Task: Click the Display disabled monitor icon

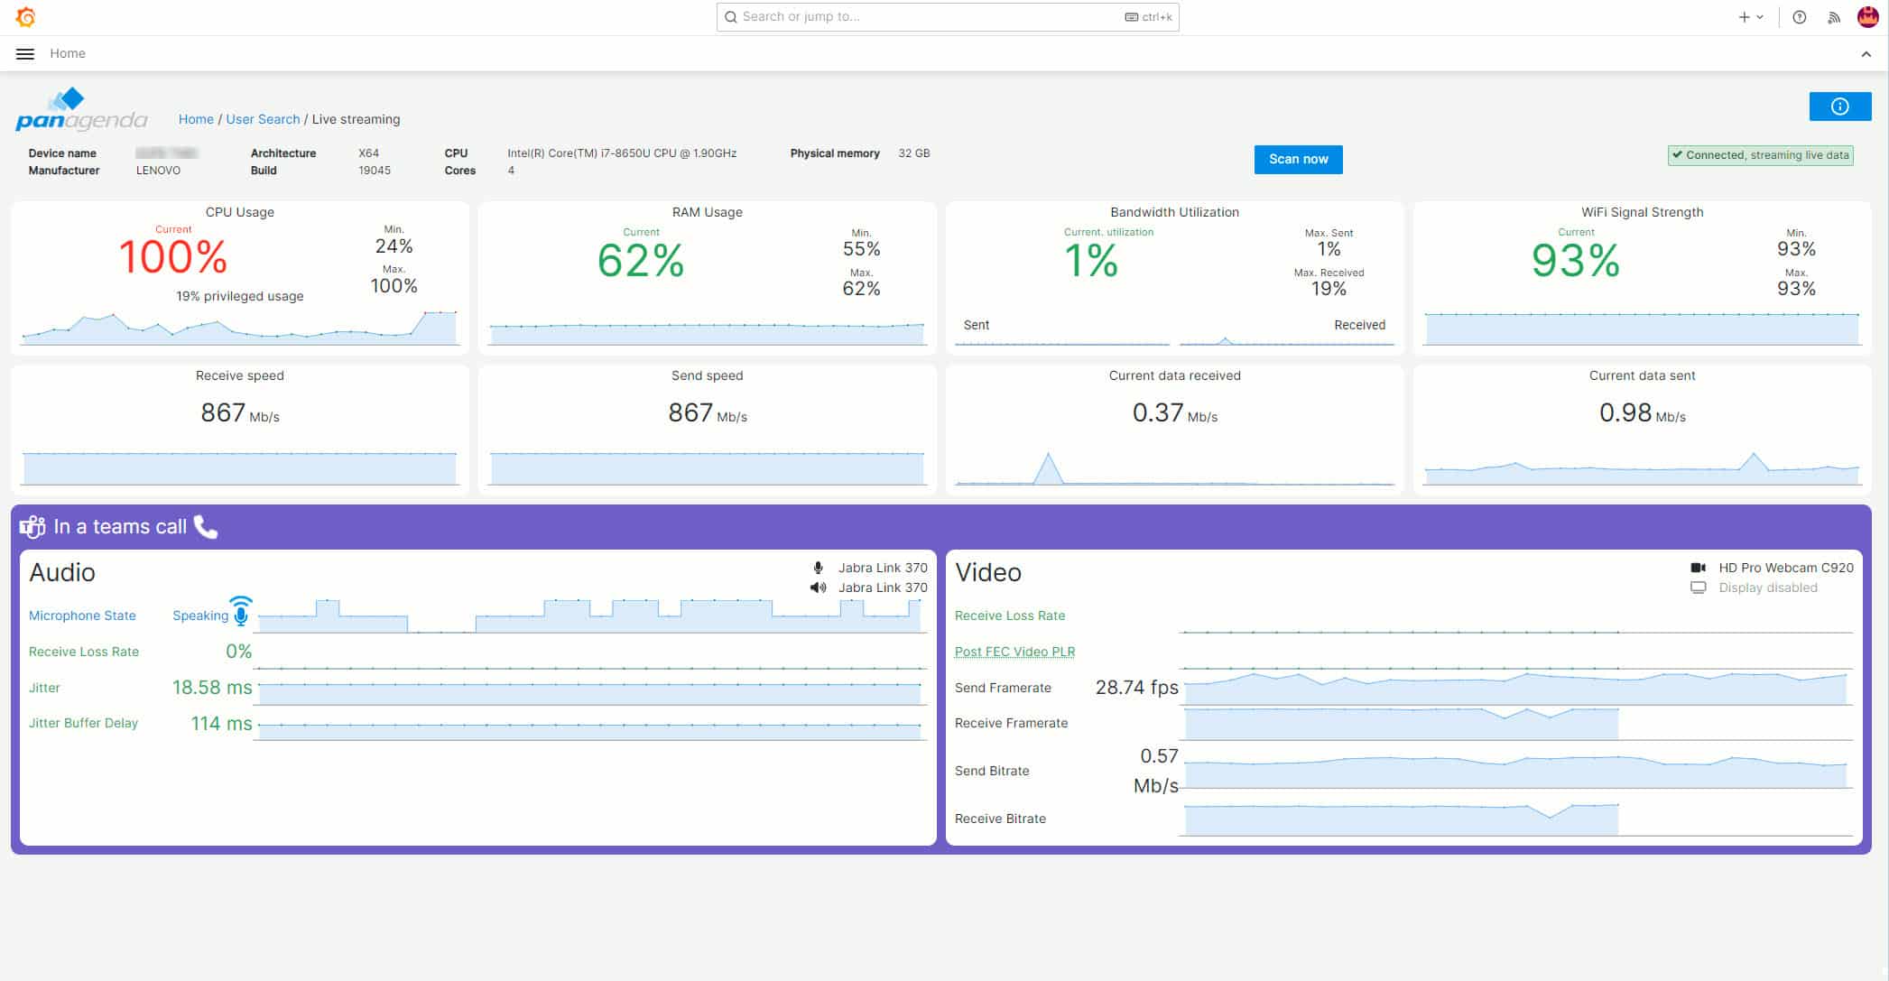Action: (x=1698, y=588)
